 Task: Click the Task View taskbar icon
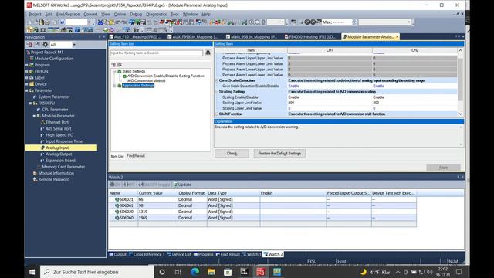178,272
